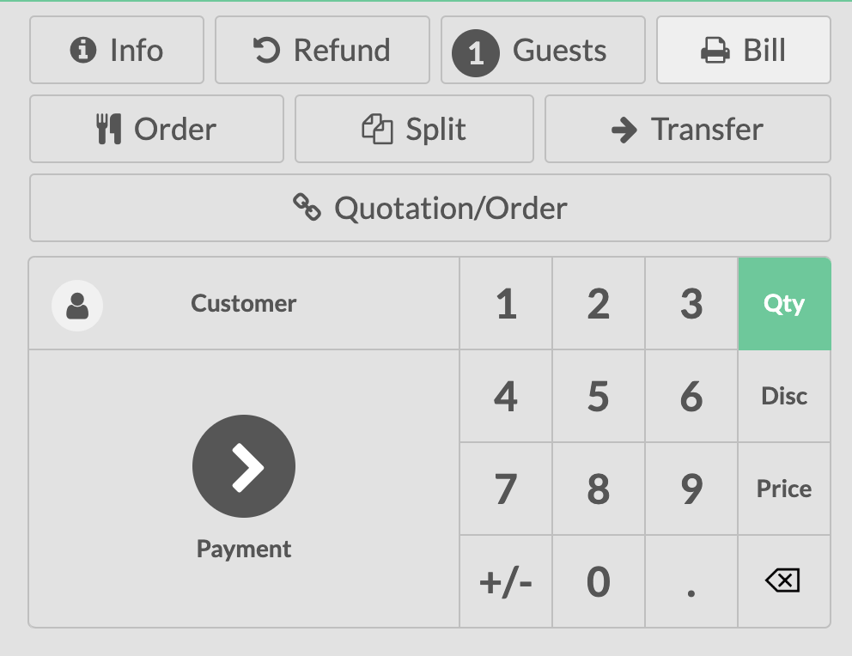Switch numpad to Price mode
This screenshot has width=852, height=656.
tap(784, 489)
